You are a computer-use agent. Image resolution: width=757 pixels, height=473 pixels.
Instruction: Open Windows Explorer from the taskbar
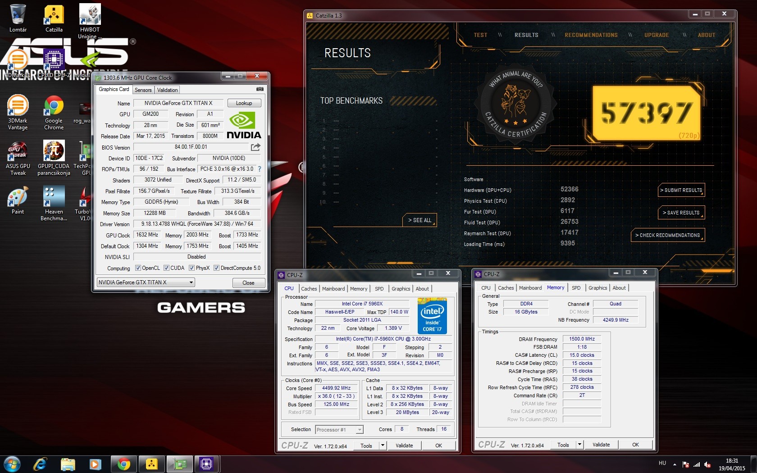pos(68,464)
